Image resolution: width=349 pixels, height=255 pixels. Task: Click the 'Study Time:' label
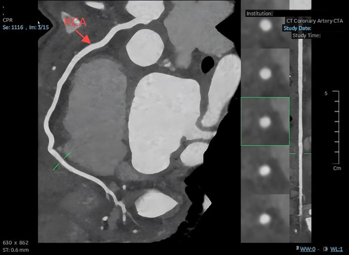[307, 35]
